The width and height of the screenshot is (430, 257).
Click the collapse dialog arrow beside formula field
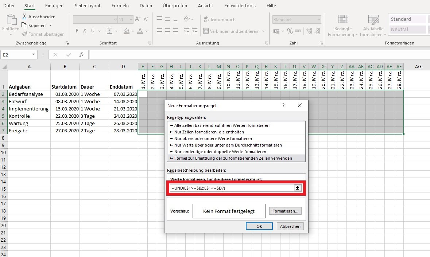[298, 188]
